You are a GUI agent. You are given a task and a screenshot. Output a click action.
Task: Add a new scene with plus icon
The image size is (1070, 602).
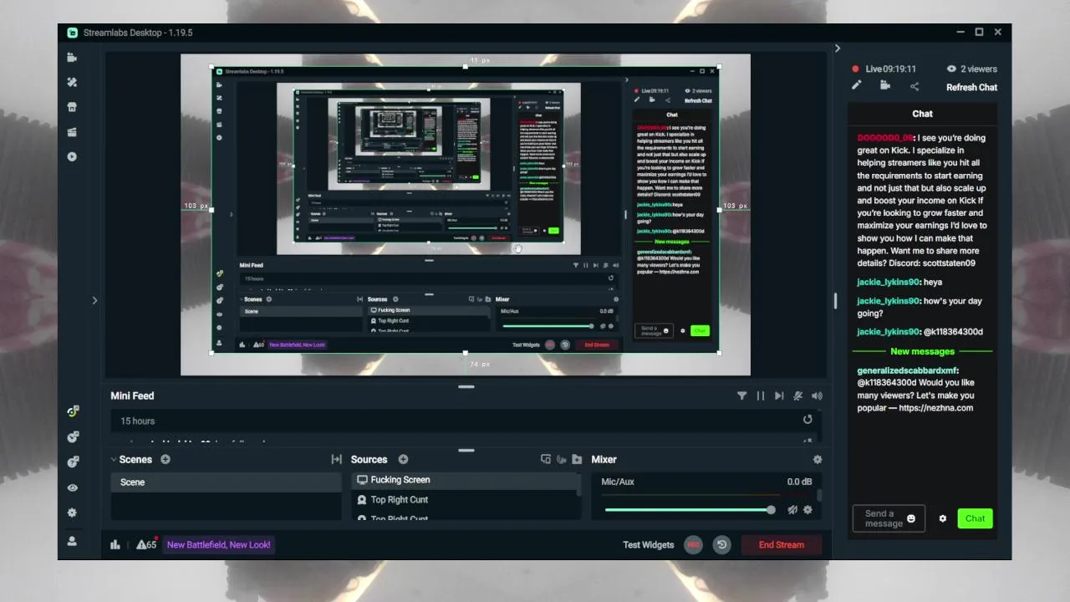coord(166,459)
